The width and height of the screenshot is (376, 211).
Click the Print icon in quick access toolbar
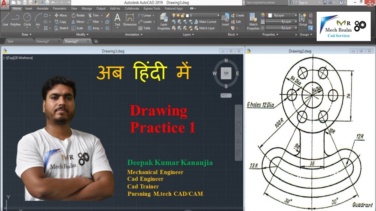(x=47, y=2)
